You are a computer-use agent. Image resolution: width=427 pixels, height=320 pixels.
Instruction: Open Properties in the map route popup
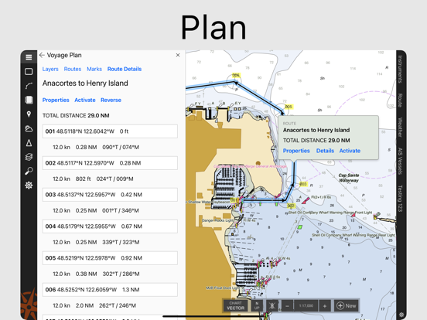click(296, 151)
